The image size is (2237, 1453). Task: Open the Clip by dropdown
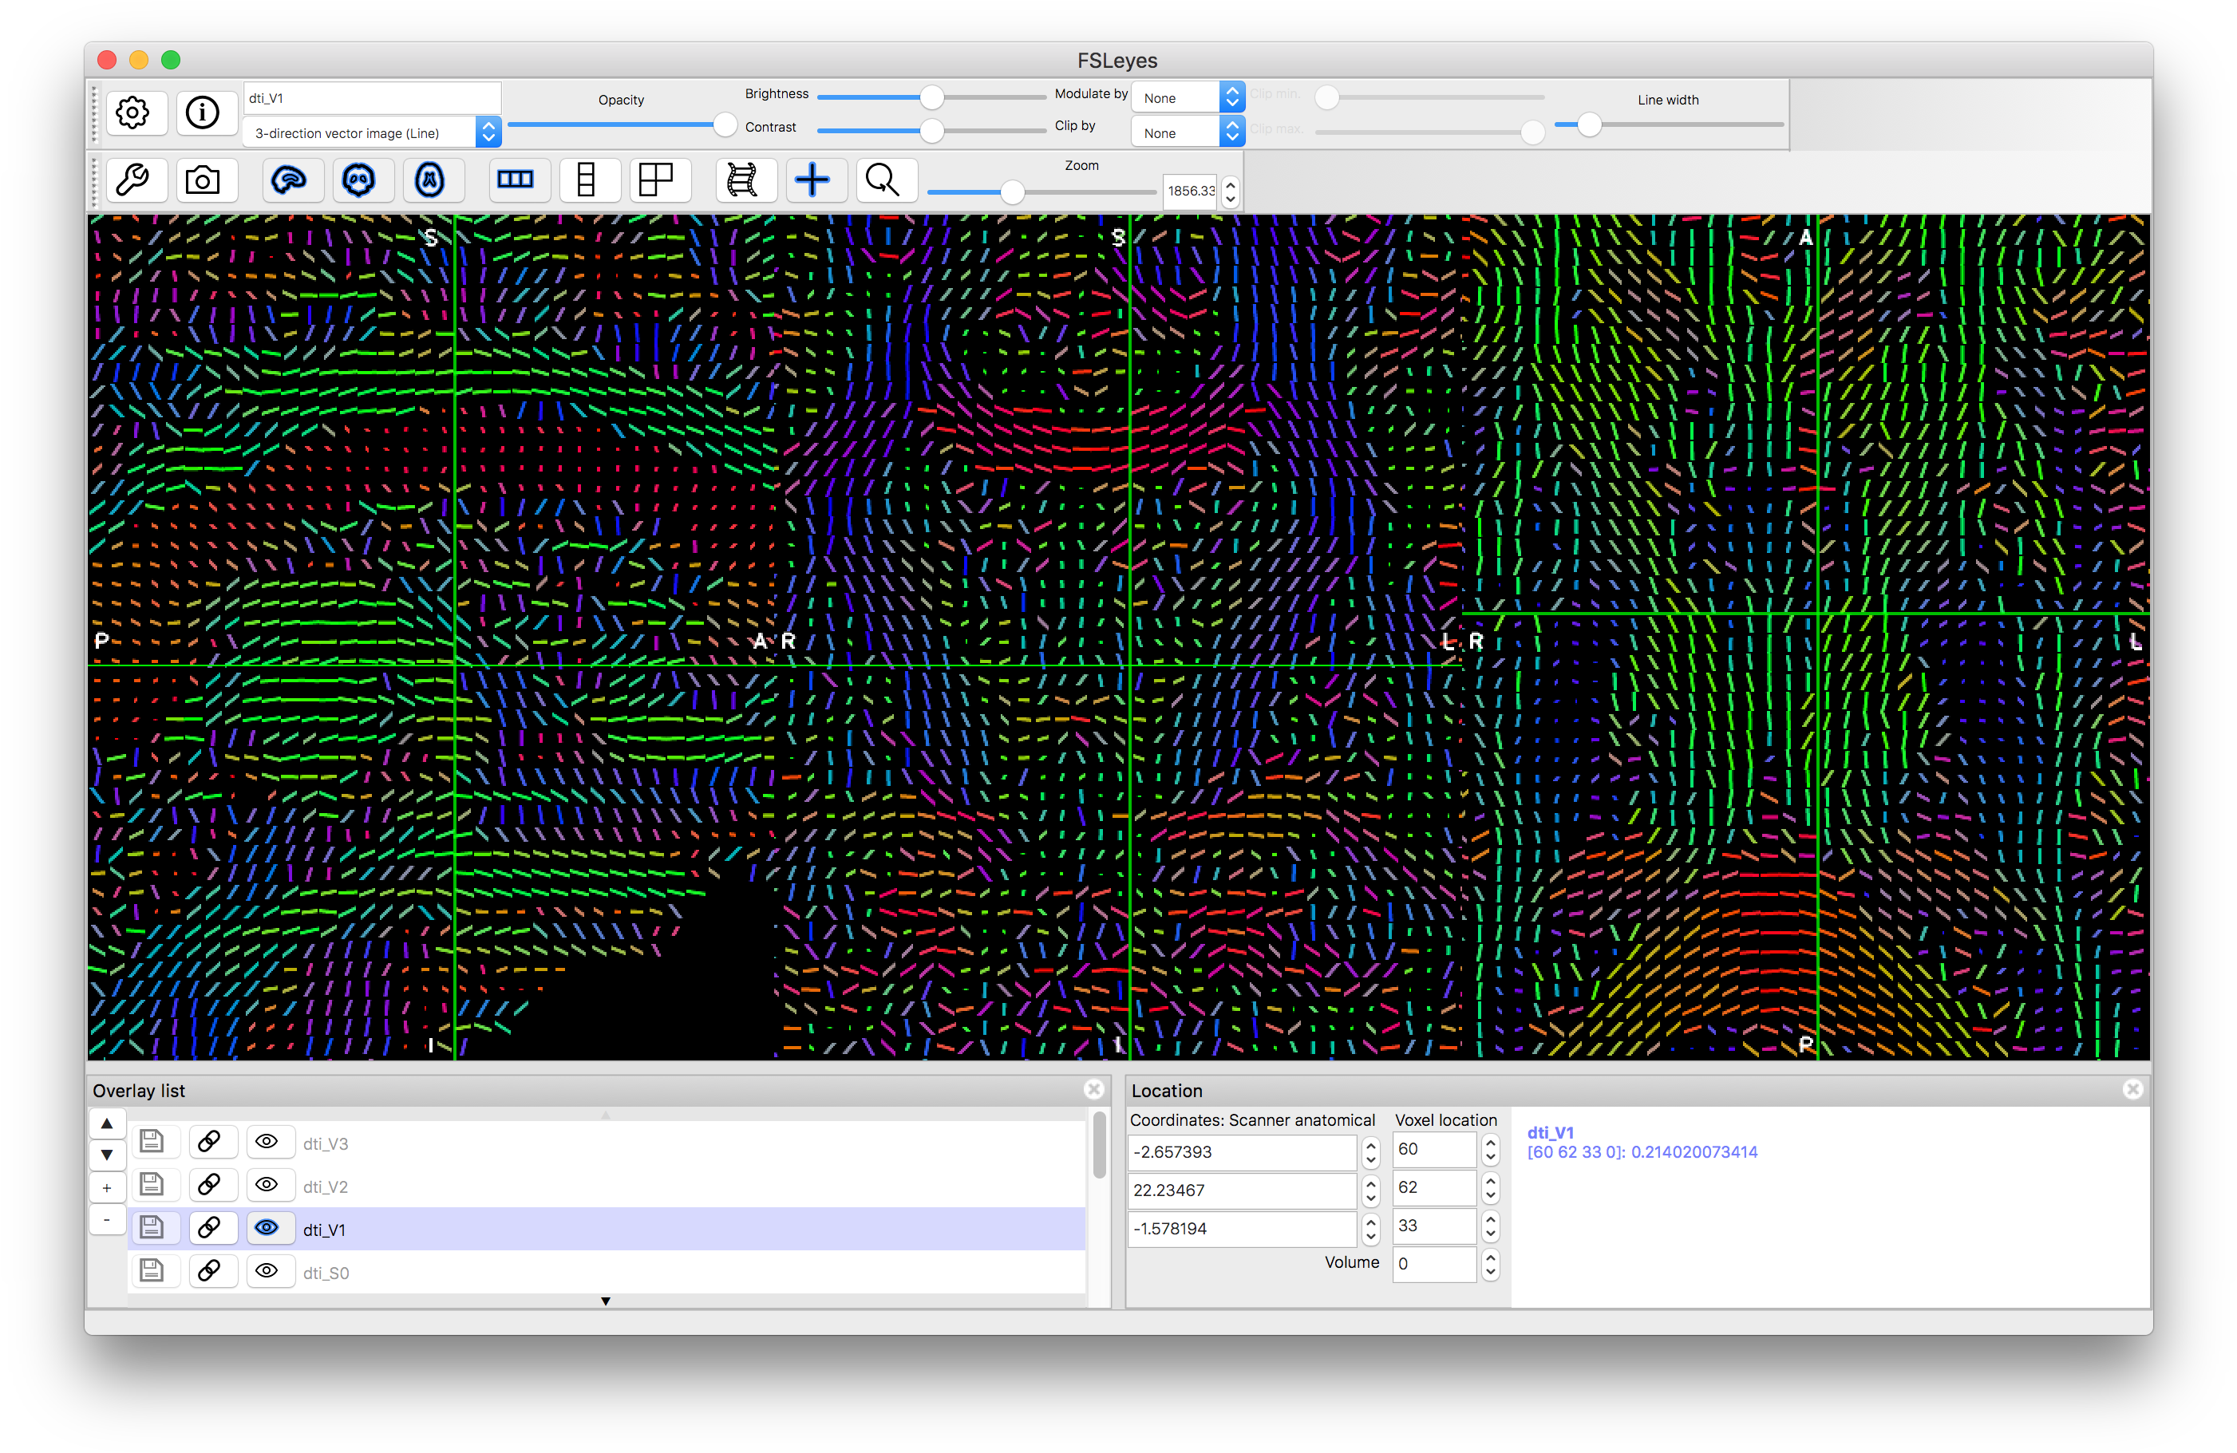[1187, 132]
